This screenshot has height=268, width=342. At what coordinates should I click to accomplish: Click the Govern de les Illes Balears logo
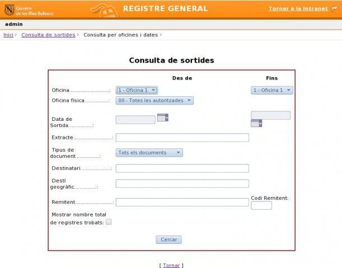coord(29,10)
